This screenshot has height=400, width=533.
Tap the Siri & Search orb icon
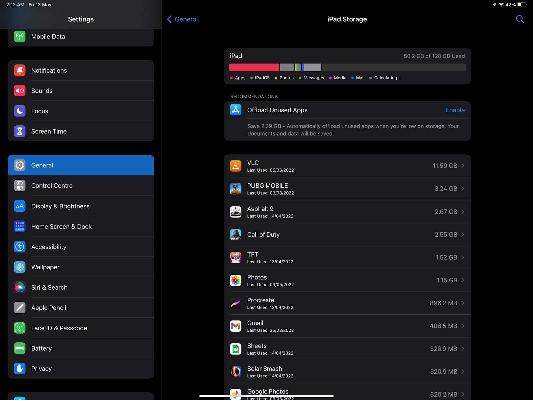click(20, 287)
